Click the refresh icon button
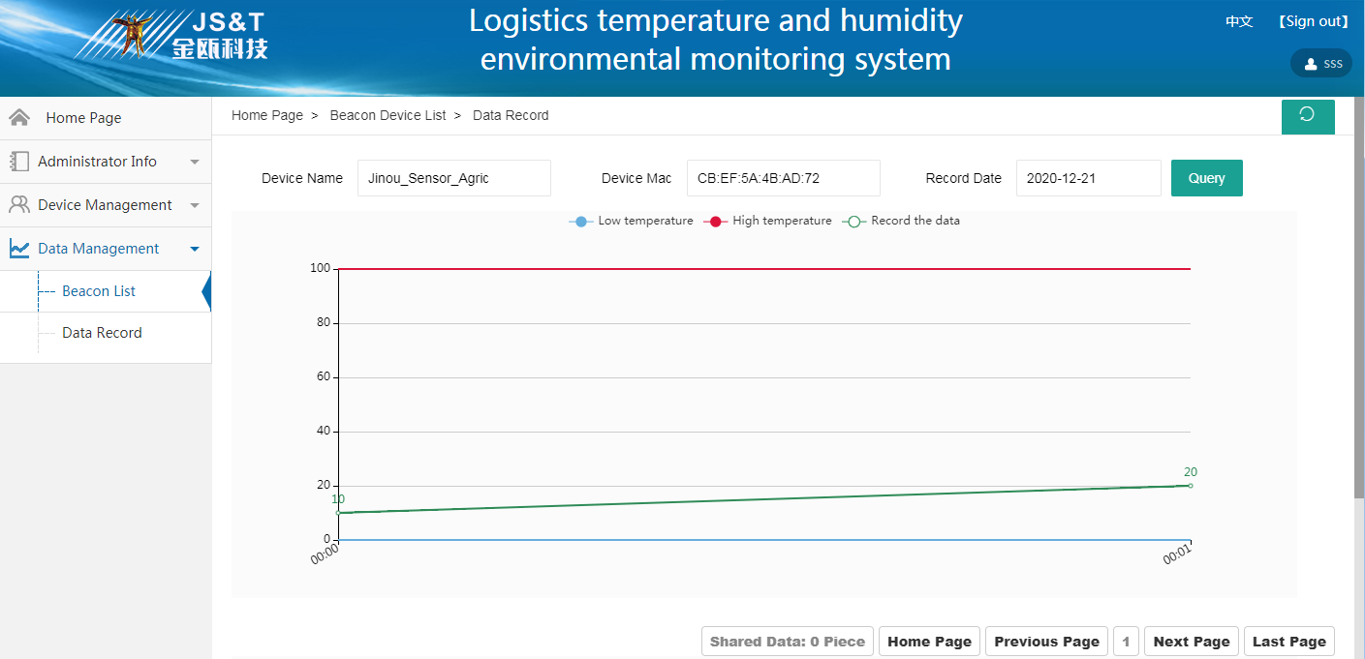1365x659 pixels. (1308, 116)
